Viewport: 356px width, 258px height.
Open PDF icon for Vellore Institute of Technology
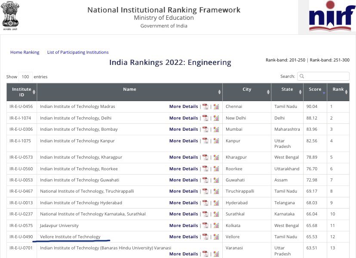point(205,236)
